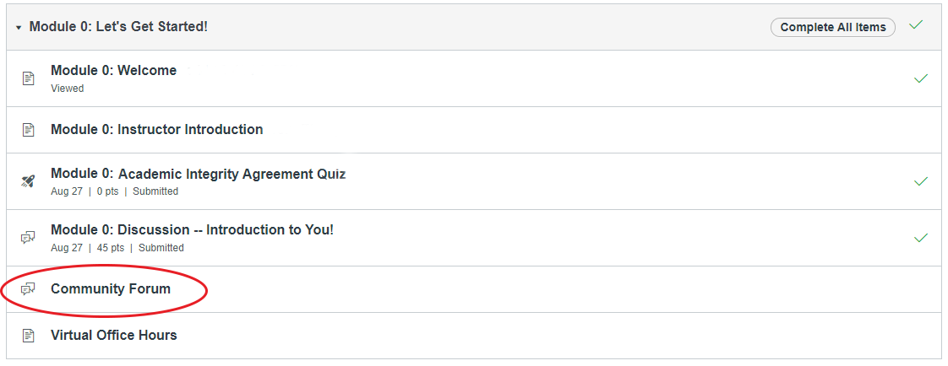Image resolution: width=948 pixels, height=366 pixels.
Task: Click the discussion icon beside Introduction to You
Action: (29, 238)
